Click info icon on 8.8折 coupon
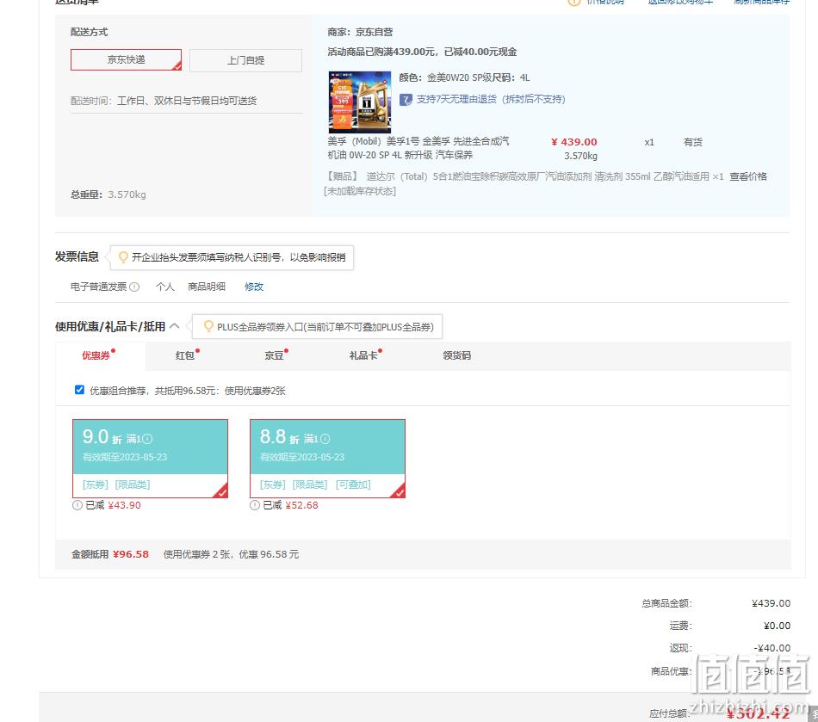Screen dimensions: 818x722 (x=325, y=439)
